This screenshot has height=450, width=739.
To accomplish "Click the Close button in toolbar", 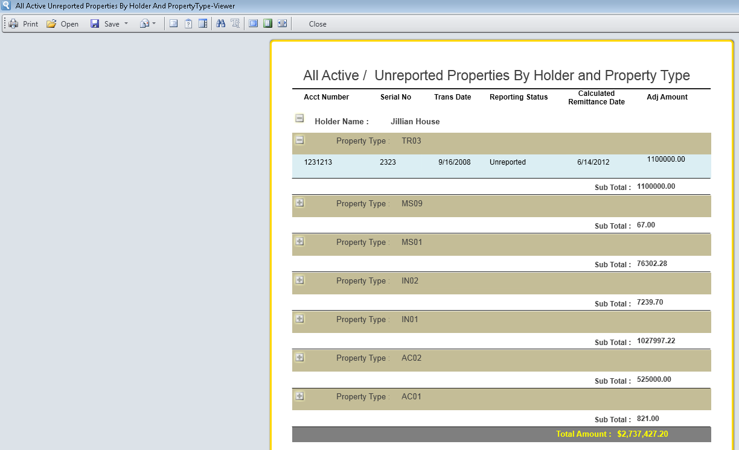I will pyautogui.click(x=318, y=24).
